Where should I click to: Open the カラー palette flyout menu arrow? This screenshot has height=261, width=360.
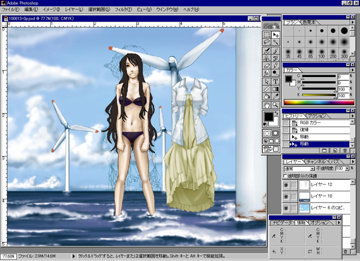pyautogui.click(x=353, y=70)
